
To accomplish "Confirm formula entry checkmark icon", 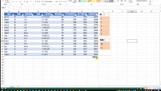I will coord(17,8).
